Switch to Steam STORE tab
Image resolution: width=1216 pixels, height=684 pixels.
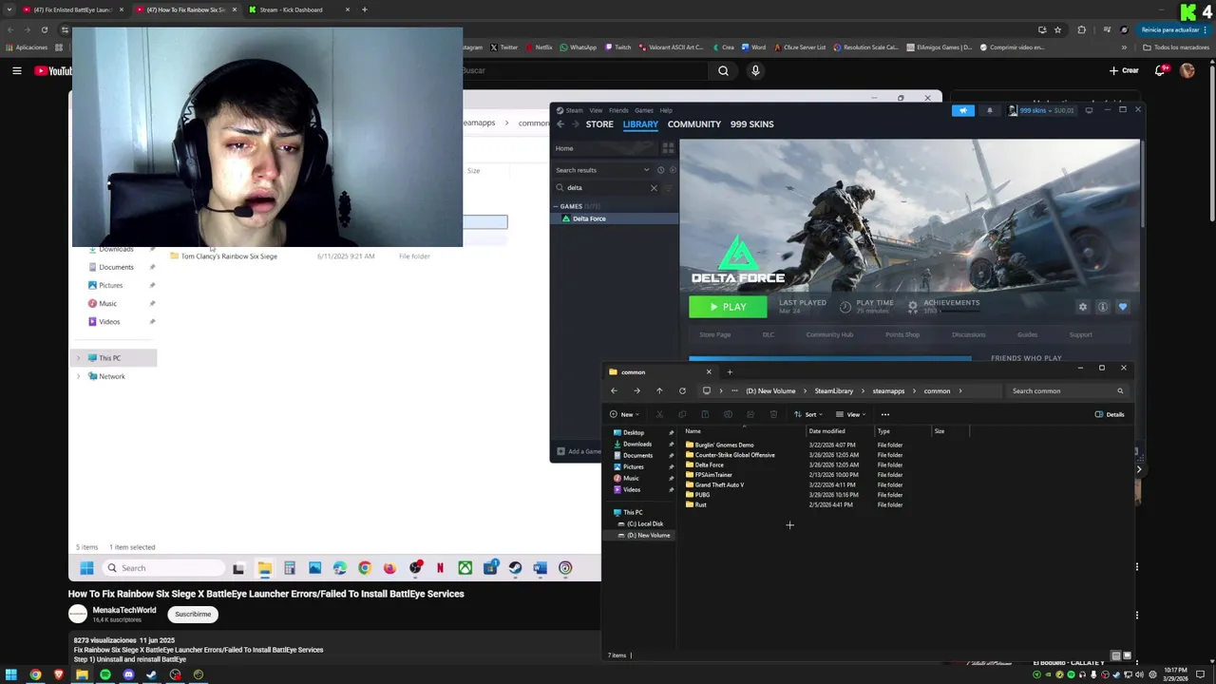pos(599,124)
